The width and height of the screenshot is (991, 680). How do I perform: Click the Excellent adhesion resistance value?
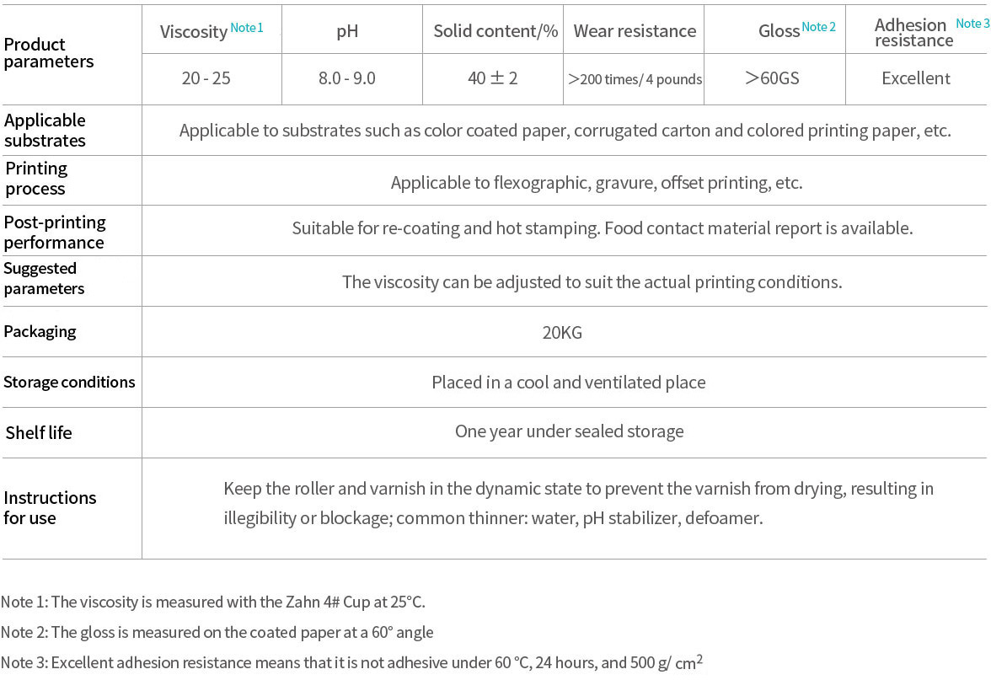[915, 78]
